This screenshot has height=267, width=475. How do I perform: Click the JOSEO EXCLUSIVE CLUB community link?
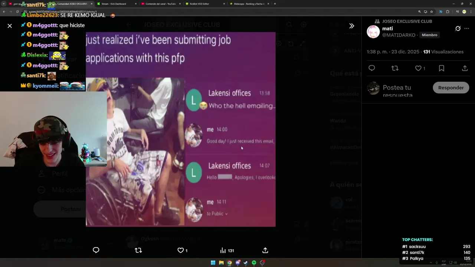pyautogui.click(x=407, y=21)
